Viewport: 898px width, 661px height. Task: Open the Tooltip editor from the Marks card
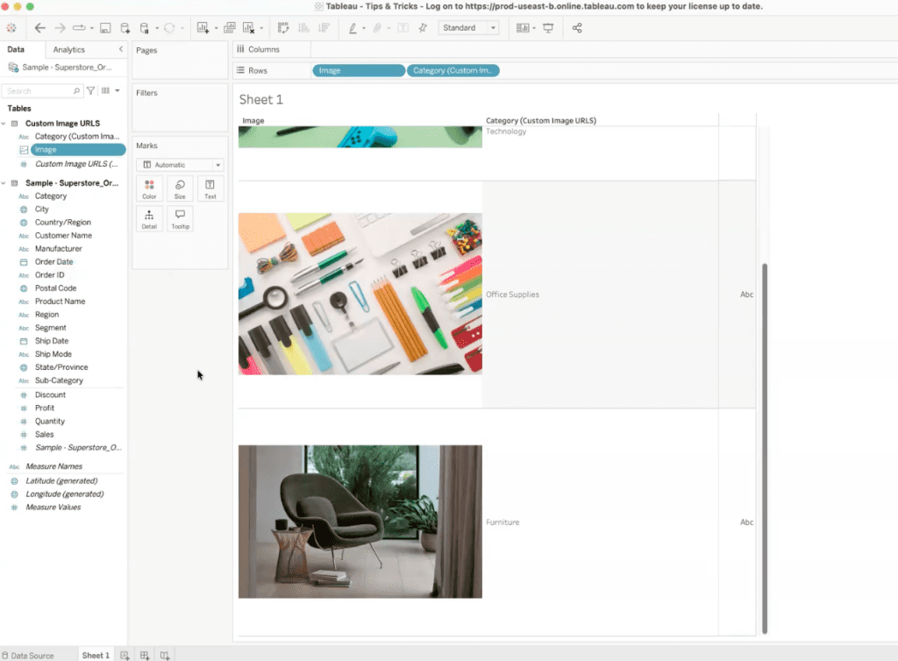[180, 218]
